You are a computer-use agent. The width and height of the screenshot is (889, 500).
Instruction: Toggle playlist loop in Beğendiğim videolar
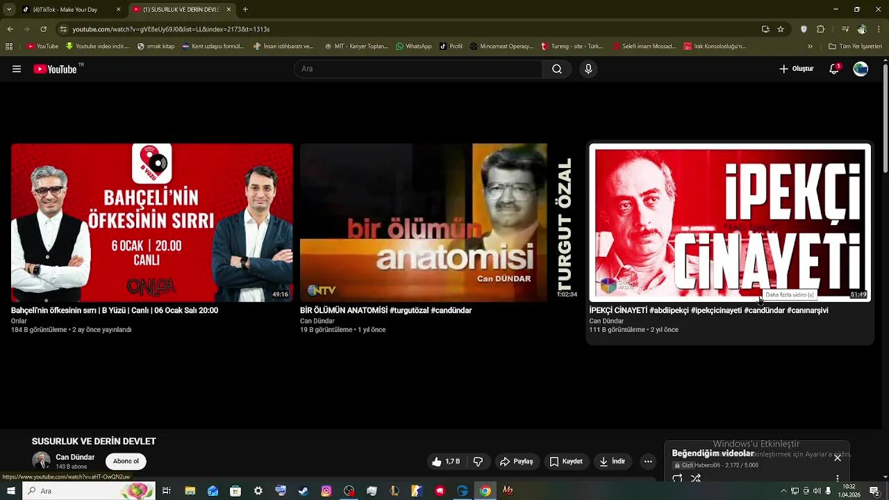click(677, 478)
